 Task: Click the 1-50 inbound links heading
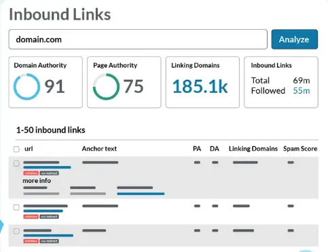(x=51, y=130)
